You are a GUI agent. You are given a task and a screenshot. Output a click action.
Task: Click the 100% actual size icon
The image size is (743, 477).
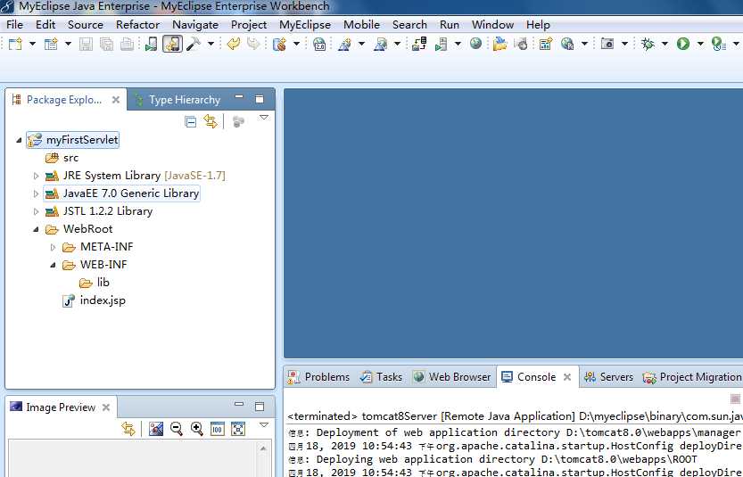coord(218,429)
